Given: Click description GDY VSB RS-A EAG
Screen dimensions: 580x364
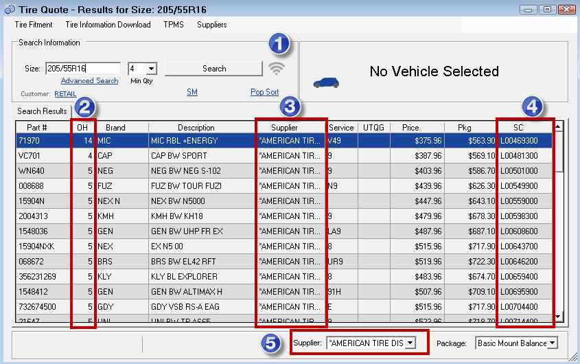Looking at the screenshot, I should coord(185,307).
